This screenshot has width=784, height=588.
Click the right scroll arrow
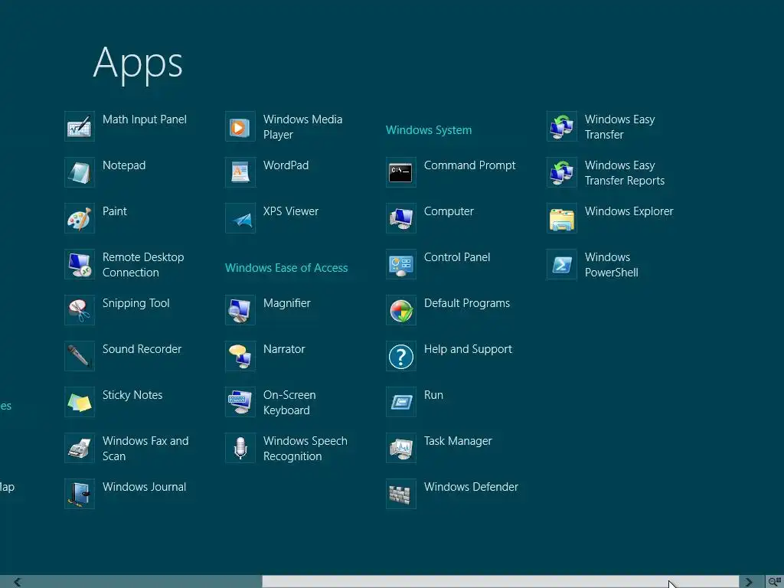[x=749, y=582]
